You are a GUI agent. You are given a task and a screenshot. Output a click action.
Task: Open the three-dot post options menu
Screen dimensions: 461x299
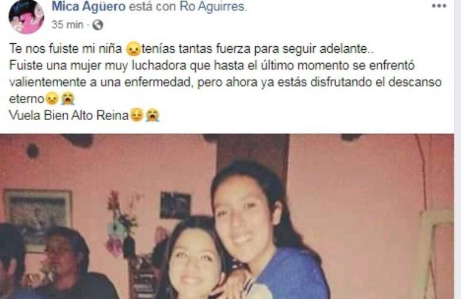coord(439,6)
